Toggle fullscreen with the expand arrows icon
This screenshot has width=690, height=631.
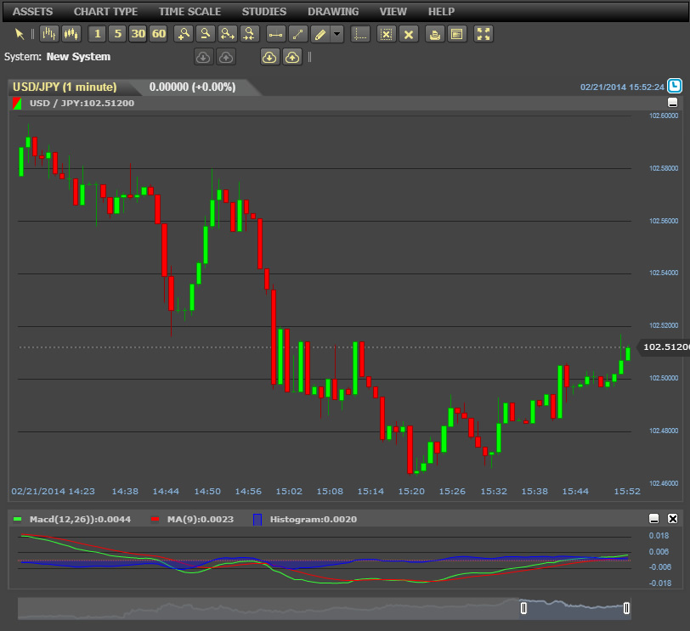click(x=484, y=34)
